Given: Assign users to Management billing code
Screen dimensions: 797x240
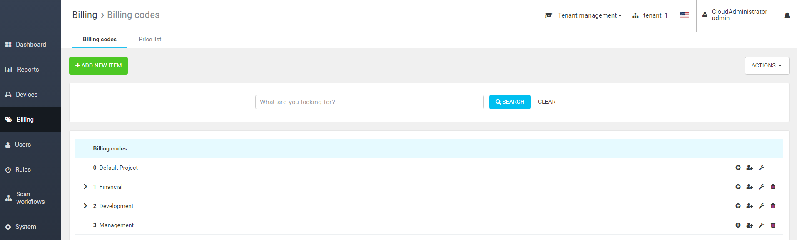Looking at the screenshot, I should coord(750,225).
